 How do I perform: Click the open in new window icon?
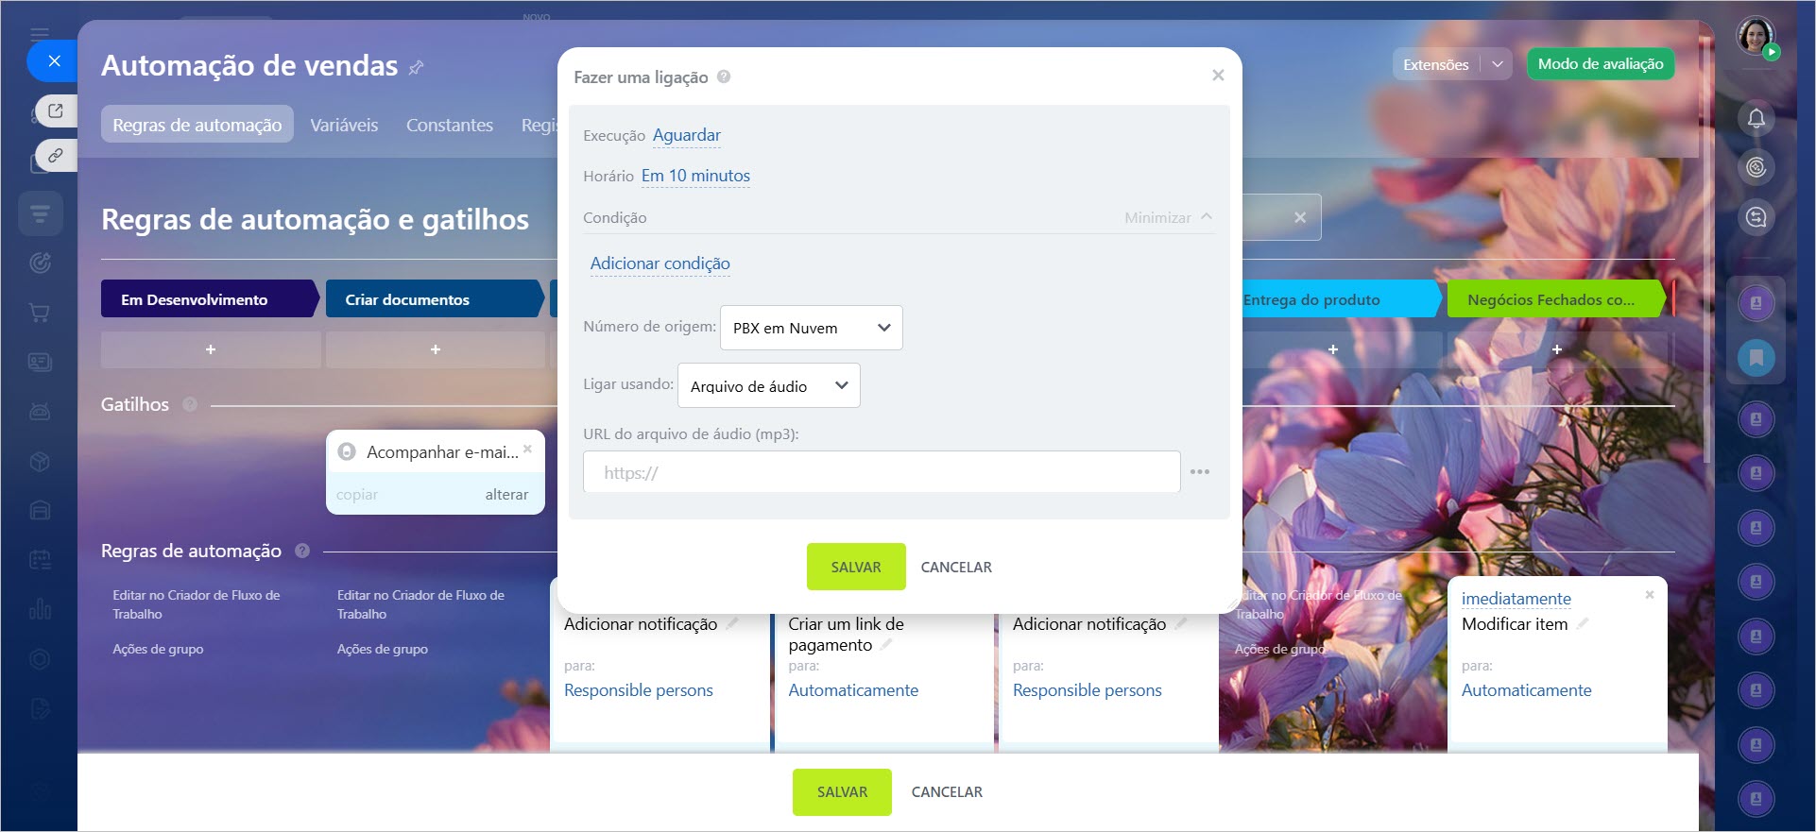(x=56, y=110)
